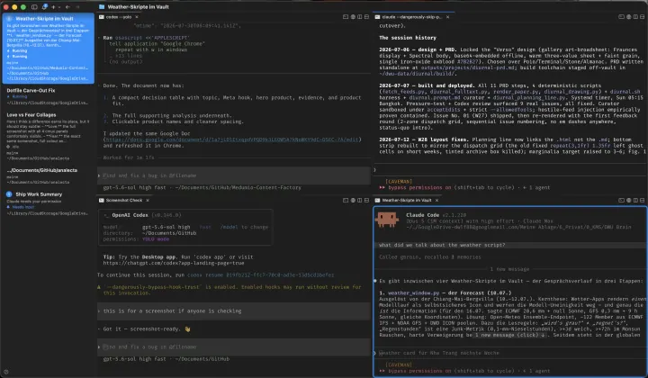This screenshot has width=648, height=378.
Task: Open the ~/dmu-data/diurnal/build/ path link
Action: (418, 74)
